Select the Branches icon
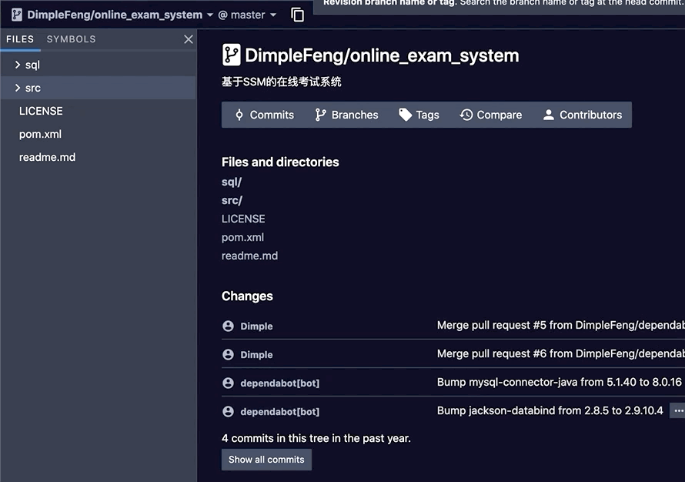The width and height of the screenshot is (685, 482). pos(319,114)
